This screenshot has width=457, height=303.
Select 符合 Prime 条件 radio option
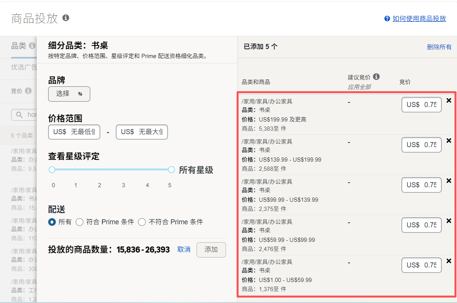(80, 222)
